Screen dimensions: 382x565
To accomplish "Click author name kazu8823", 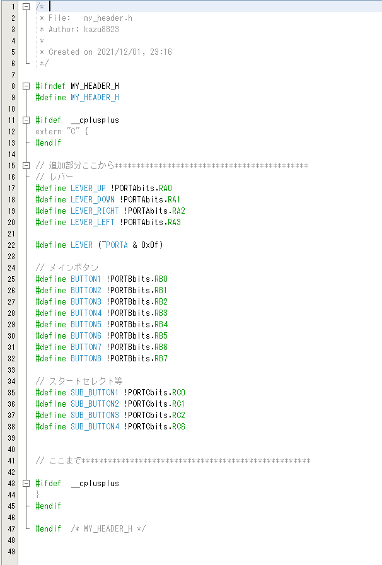I will click(101, 29).
